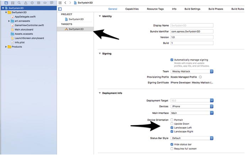Click the Display Name field
The image size is (245, 155).
192,25
